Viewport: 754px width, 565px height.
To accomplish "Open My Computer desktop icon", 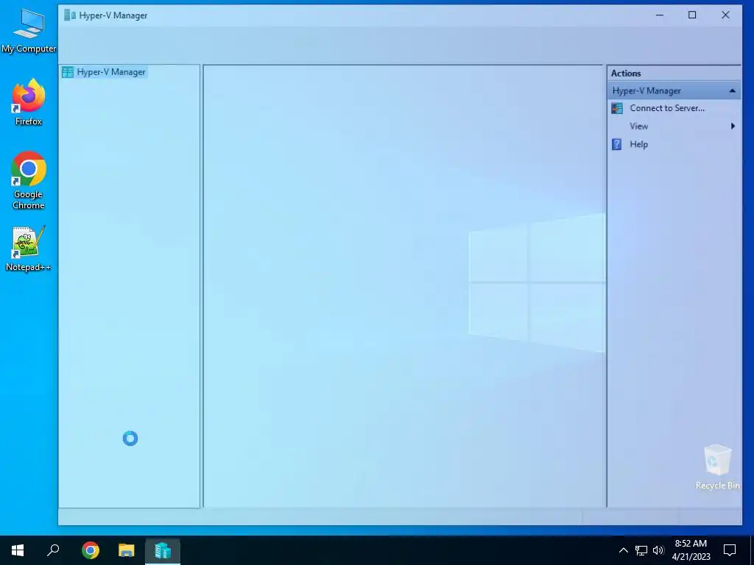I will (x=29, y=31).
